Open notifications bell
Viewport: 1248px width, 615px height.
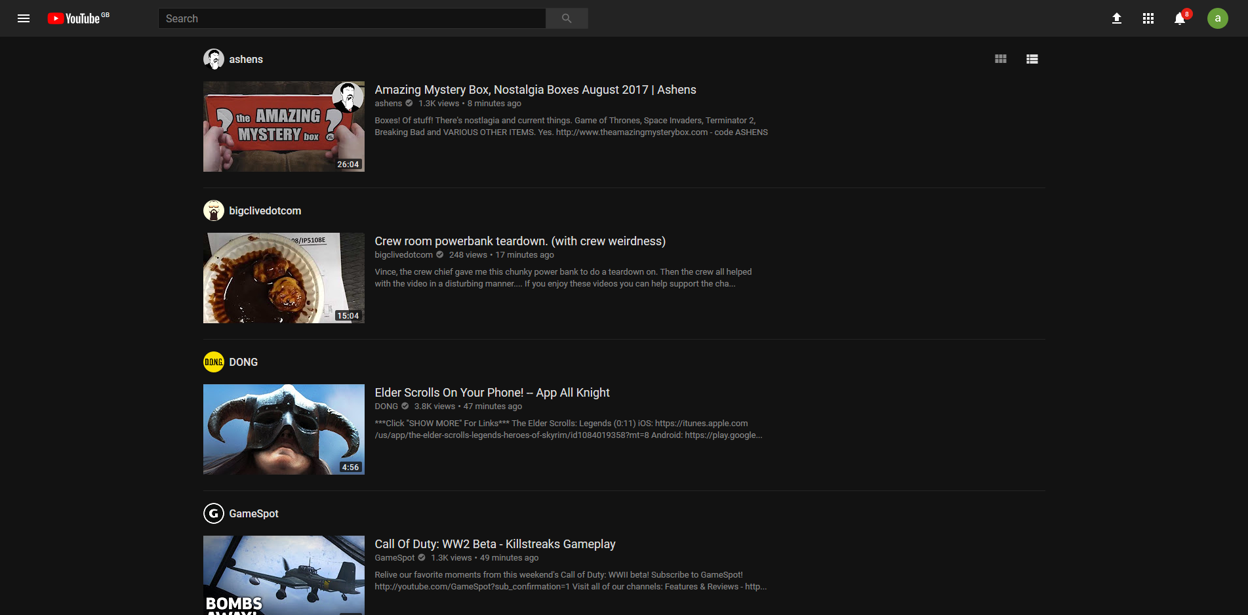(x=1180, y=18)
